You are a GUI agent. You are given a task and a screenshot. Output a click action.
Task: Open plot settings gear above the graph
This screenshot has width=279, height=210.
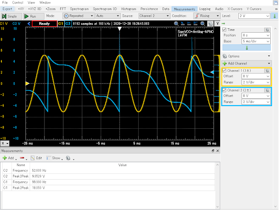pos(210,23)
